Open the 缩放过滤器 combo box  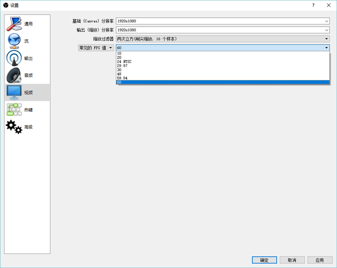pos(222,39)
